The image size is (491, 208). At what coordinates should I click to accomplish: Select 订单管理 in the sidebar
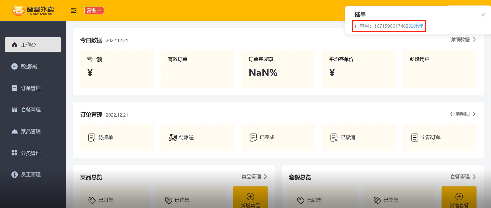click(33, 88)
